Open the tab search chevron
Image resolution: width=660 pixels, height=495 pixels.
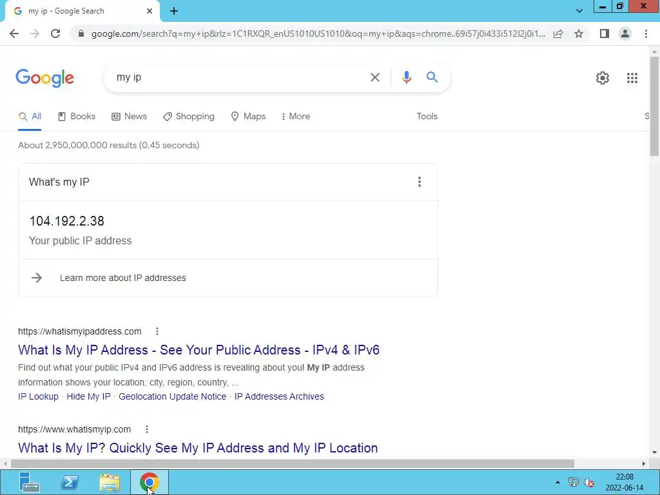tap(579, 11)
